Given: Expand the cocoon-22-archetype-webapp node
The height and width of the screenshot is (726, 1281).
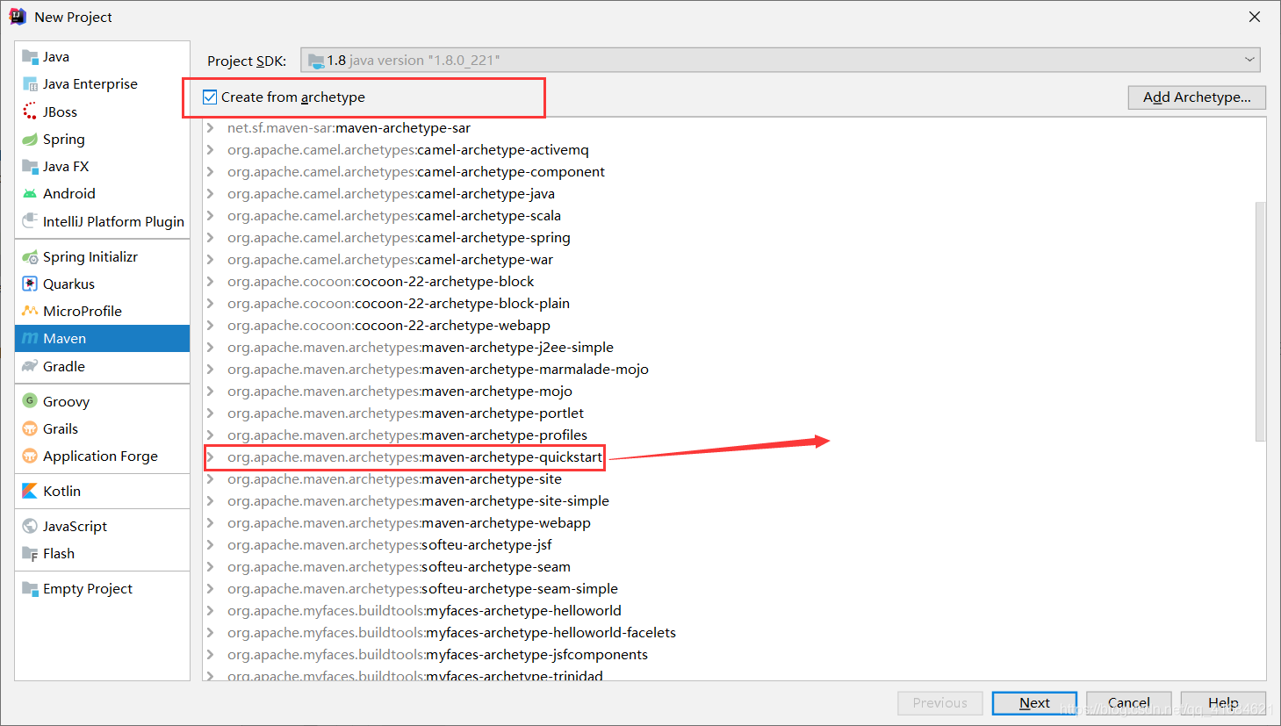Looking at the screenshot, I should point(211,326).
